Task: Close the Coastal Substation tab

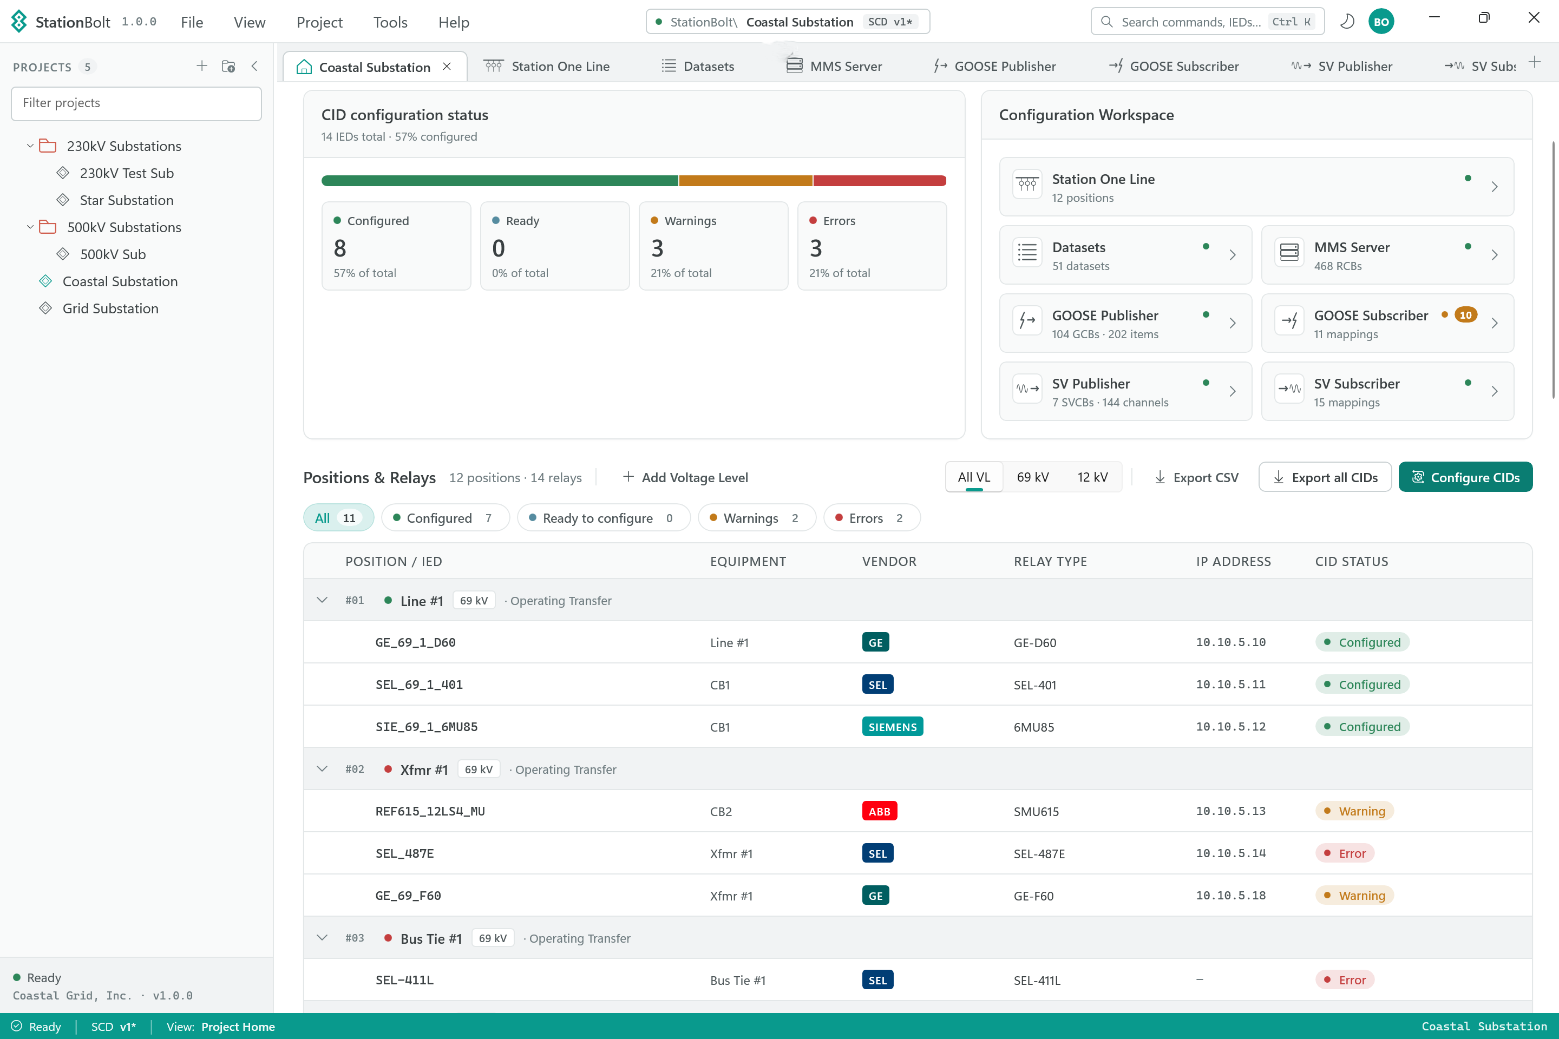Action: pos(447,66)
